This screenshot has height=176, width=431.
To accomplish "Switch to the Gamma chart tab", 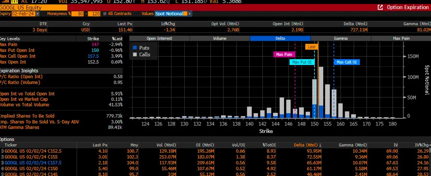I will tap(341, 38).
